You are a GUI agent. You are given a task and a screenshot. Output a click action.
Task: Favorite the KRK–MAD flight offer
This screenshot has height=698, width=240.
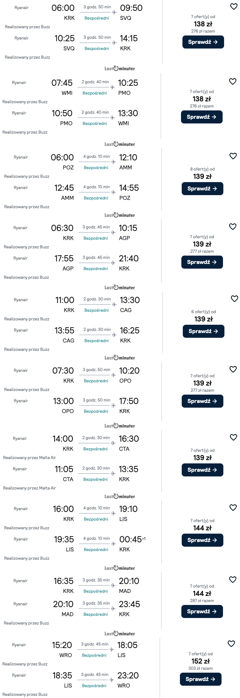pyautogui.click(x=233, y=580)
